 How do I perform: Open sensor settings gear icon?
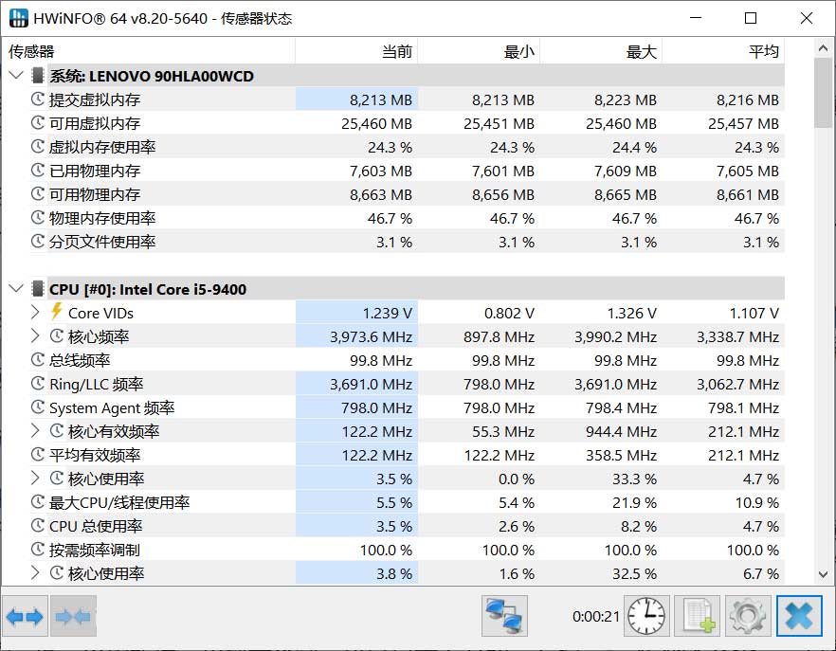click(747, 616)
